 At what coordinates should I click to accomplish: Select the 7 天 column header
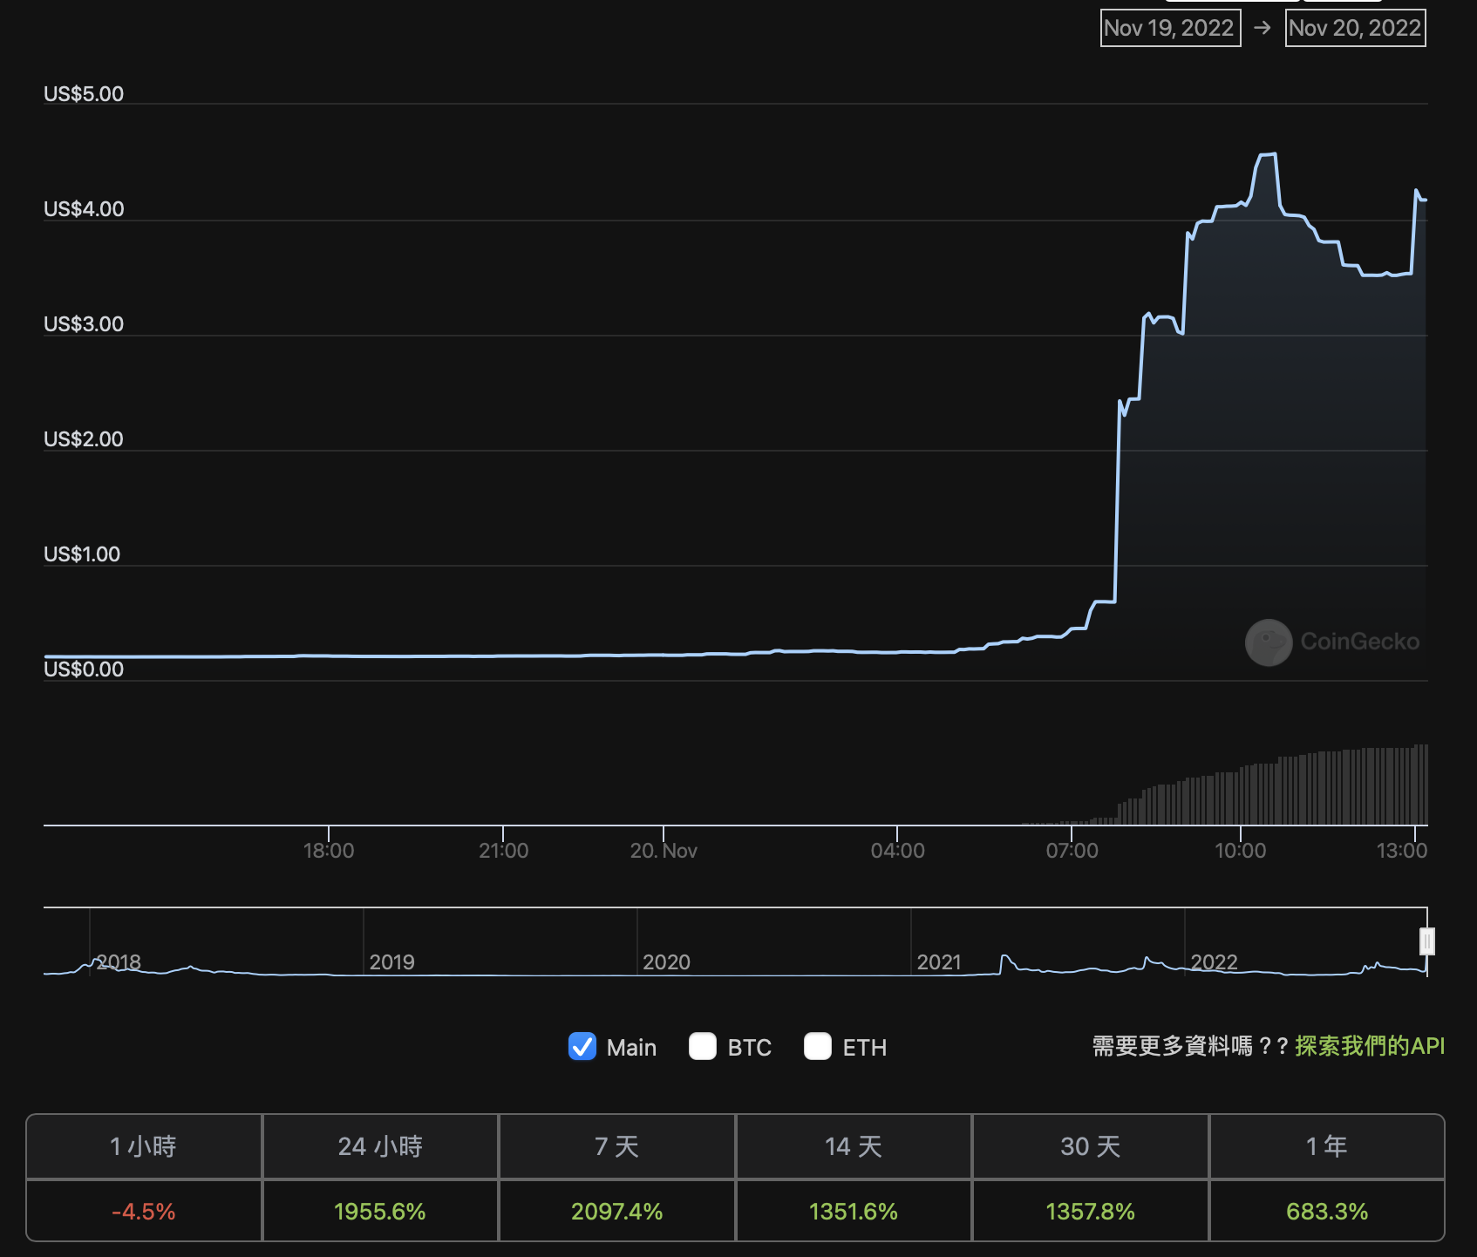click(616, 1147)
